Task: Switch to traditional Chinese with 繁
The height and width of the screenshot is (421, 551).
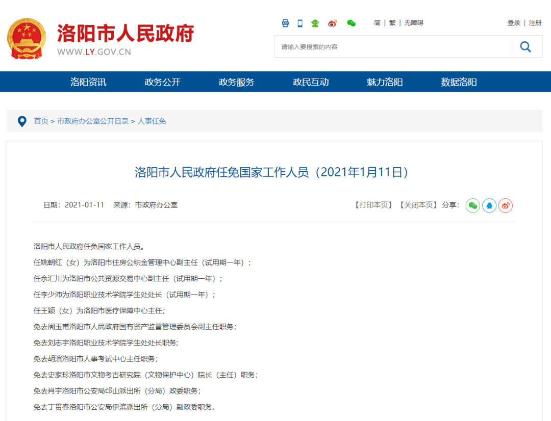Action: [392, 23]
